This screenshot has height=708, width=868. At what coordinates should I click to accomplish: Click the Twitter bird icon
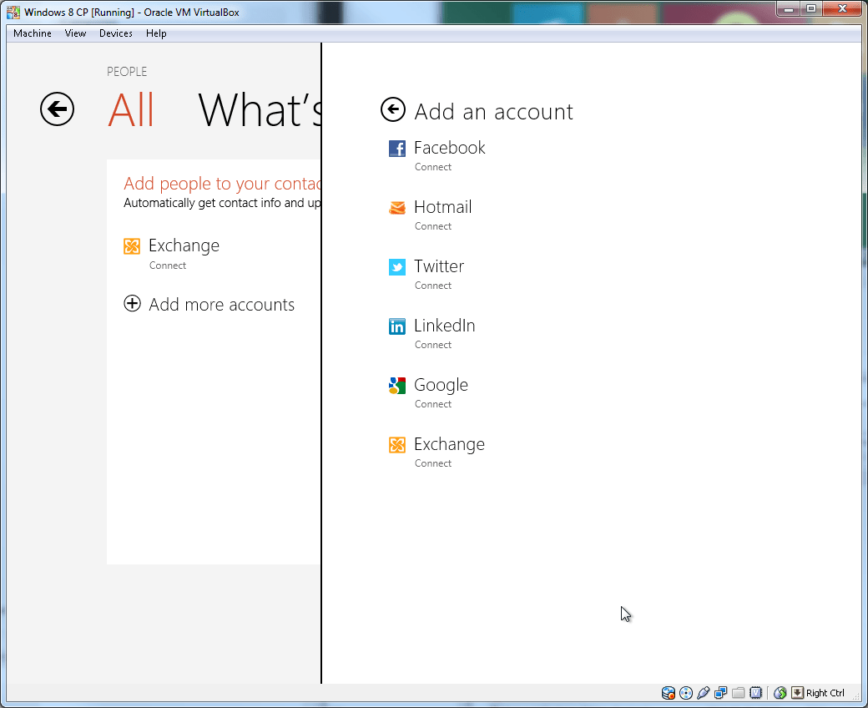397,267
